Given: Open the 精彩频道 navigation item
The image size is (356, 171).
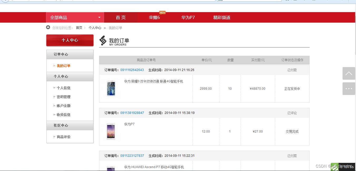Looking at the screenshot, I should (x=221, y=17).
